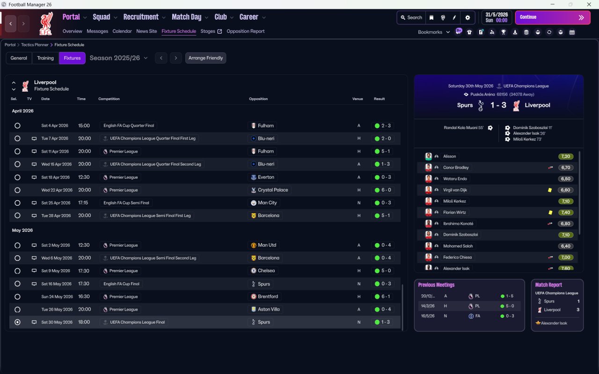Screen dimensions: 599x374
Task: Open the coin stack finances bookmark icon
Action: point(526,32)
